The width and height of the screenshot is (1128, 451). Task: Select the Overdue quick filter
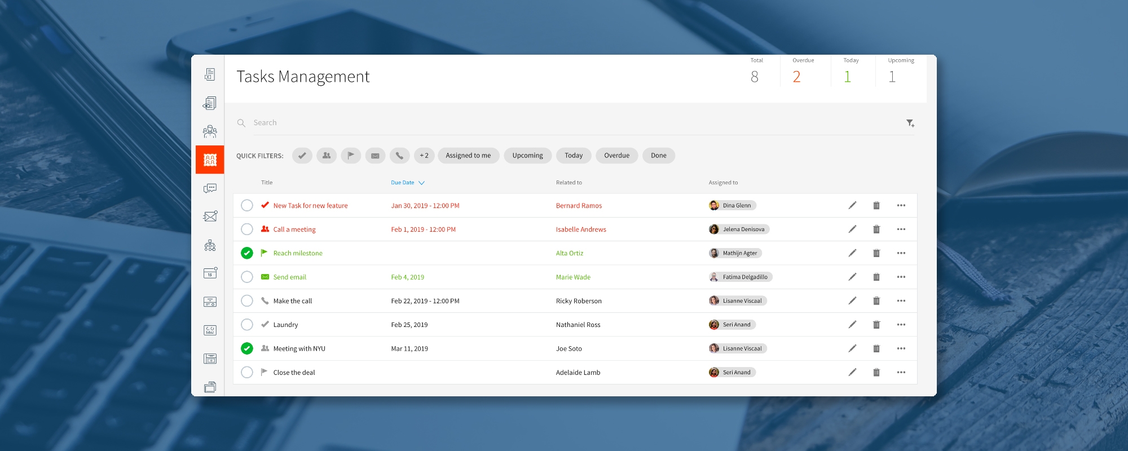coord(616,156)
